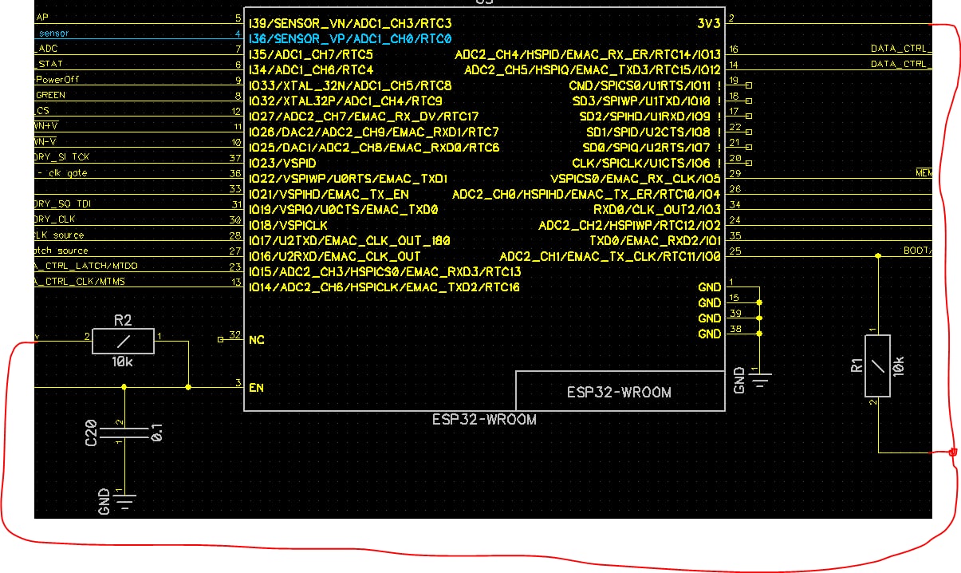Click the no-connect marker on pin 18
This screenshot has height=573, width=961.
click(x=748, y=101)
